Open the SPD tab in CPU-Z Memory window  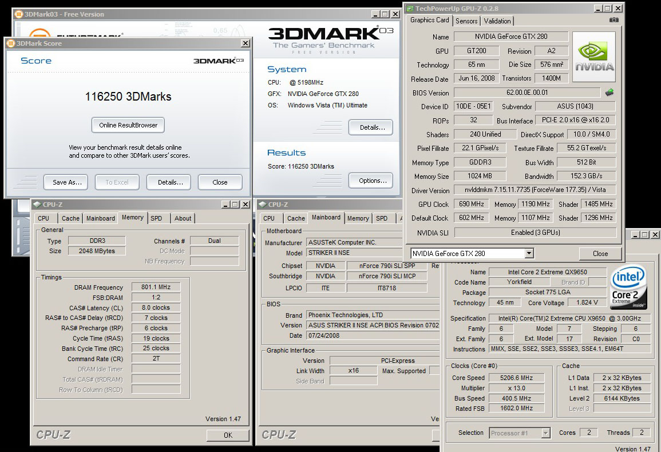tap(156, 218)
